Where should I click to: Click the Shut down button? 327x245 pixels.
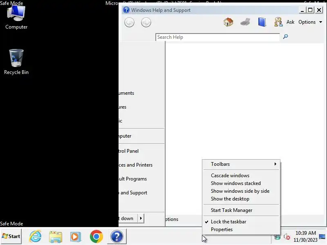tap(128, 218)
